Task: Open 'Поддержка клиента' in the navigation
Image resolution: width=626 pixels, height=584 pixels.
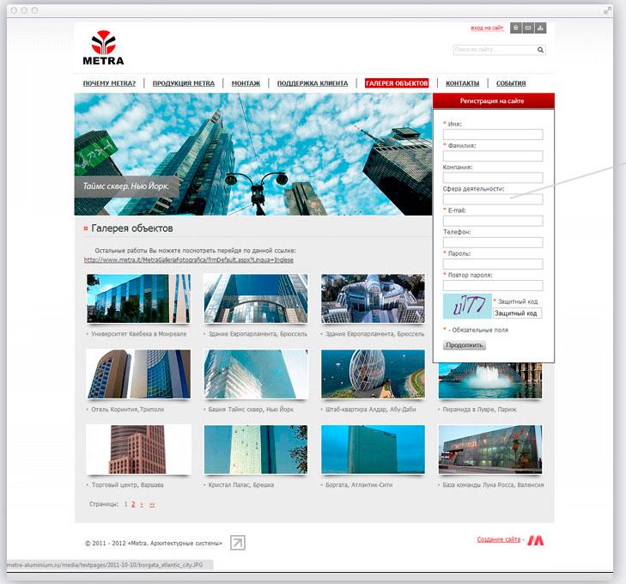Action: [313, 83]
